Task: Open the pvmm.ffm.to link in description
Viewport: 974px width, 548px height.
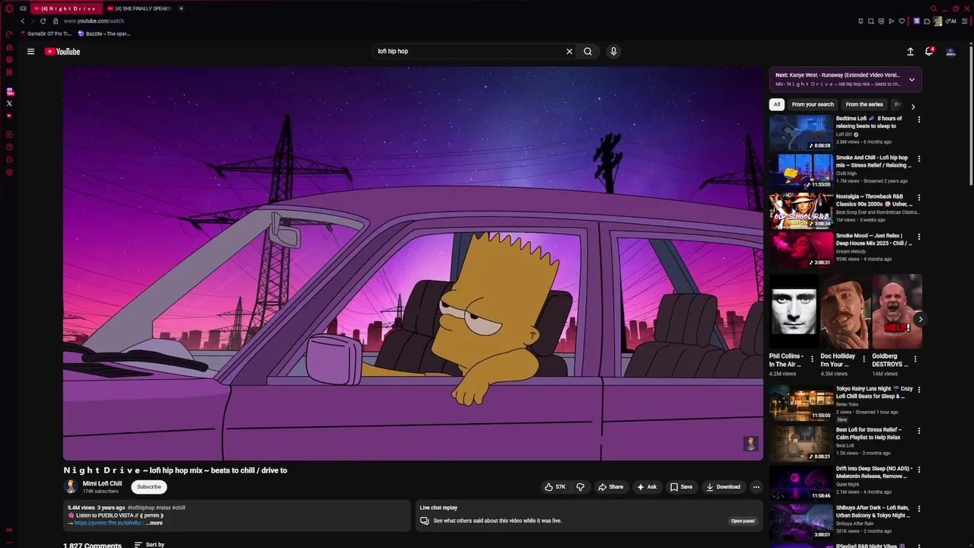Action: pyautogui.click(x=109, y=523)
